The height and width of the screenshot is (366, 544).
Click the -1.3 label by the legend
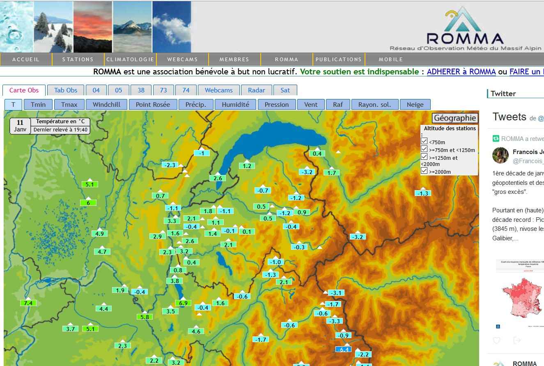click(422, 193)
